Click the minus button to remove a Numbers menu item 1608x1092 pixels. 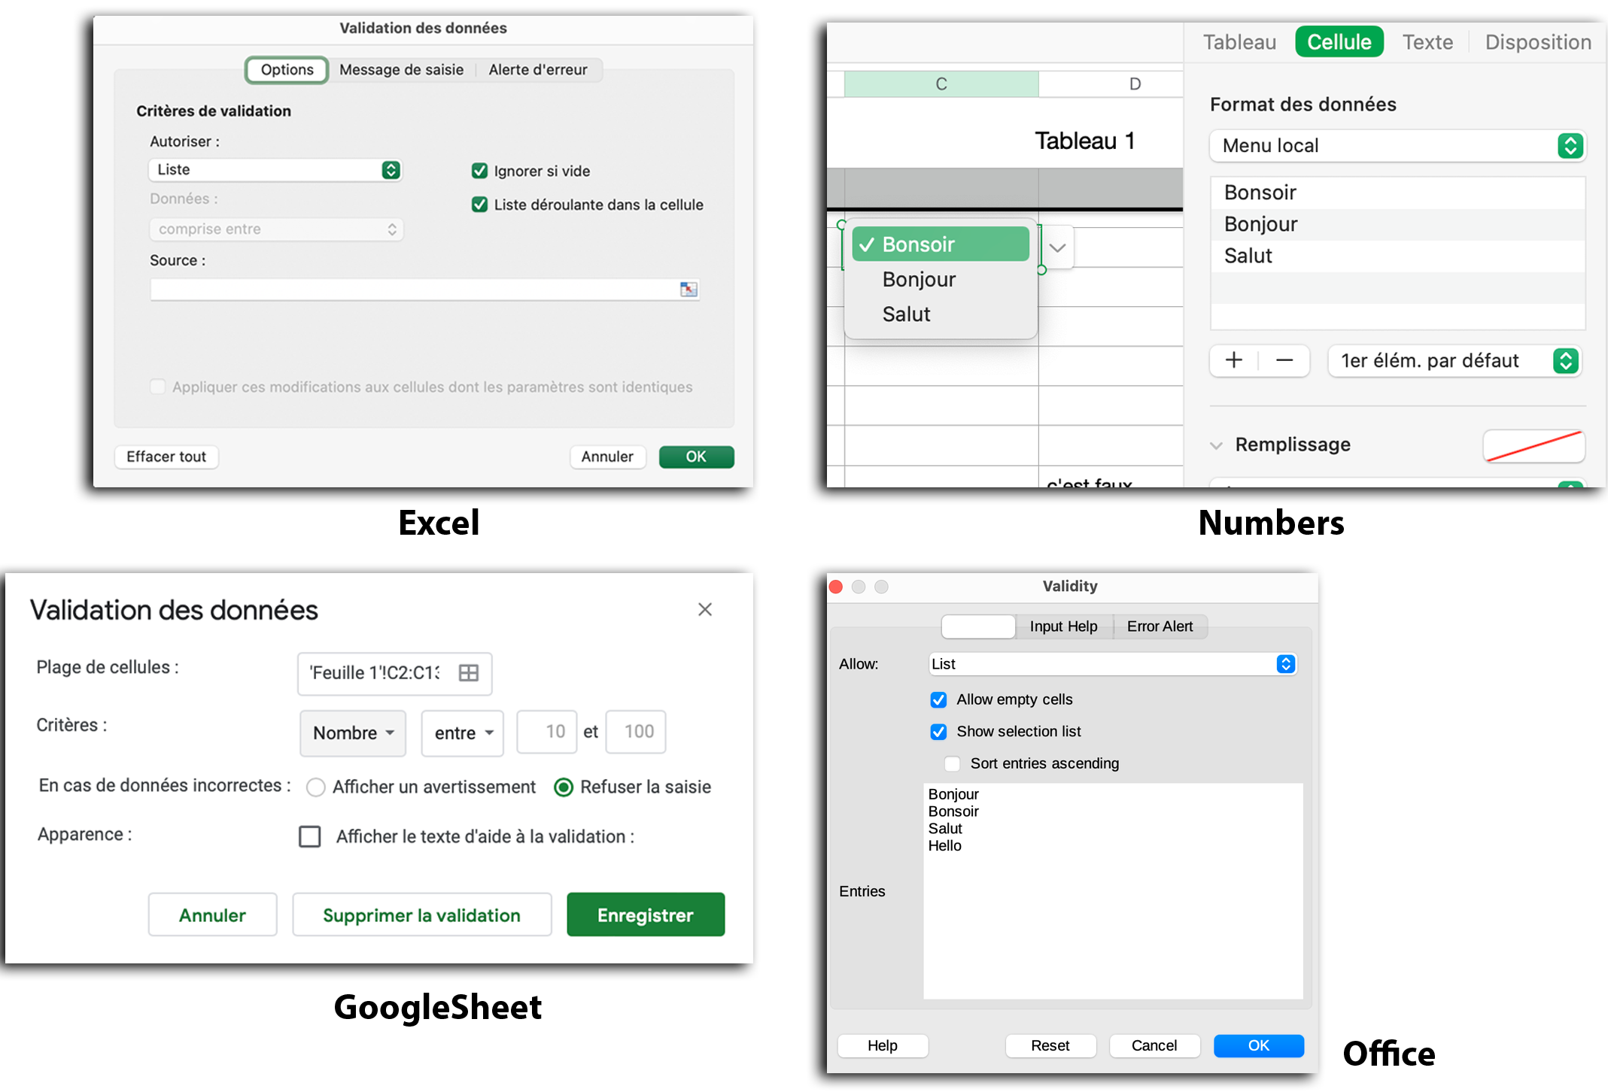click(1284, 361)
